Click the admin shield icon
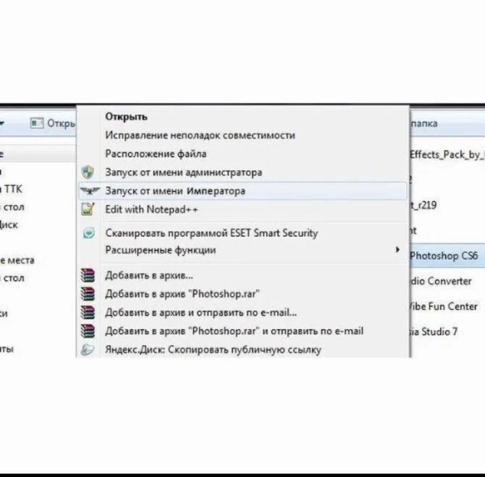This screenshot has height=477, width=485. click(x=88, y=173)
